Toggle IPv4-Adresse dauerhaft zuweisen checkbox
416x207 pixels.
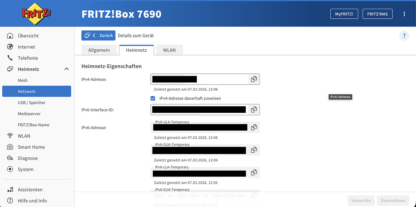pos(153,98)
